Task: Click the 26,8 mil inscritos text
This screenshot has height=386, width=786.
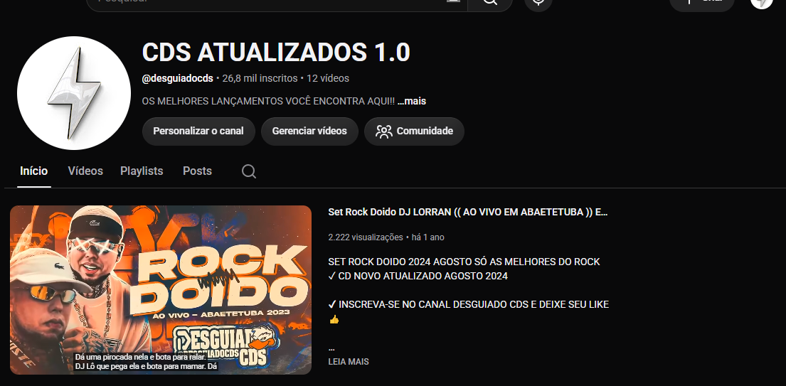Action: point(260,79)
